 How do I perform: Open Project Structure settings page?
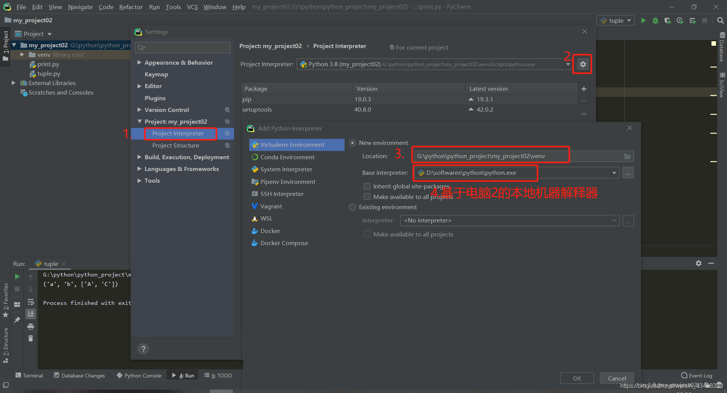(x=175, y=145)
